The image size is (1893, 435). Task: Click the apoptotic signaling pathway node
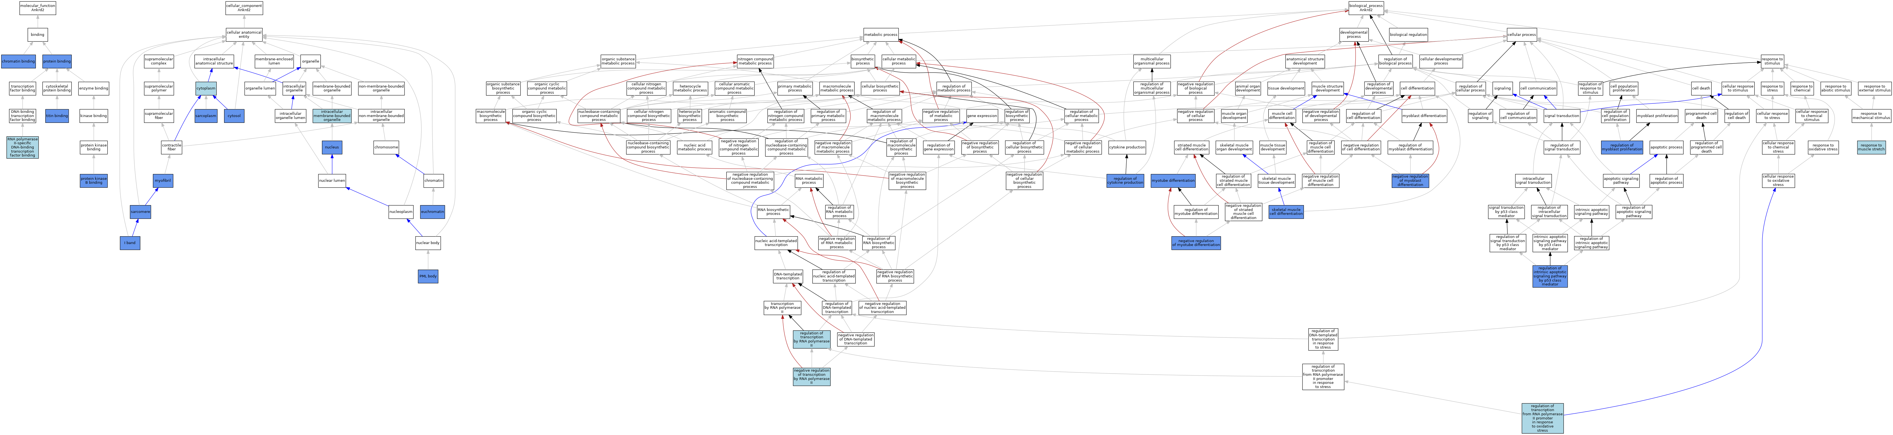[1621, 181]
